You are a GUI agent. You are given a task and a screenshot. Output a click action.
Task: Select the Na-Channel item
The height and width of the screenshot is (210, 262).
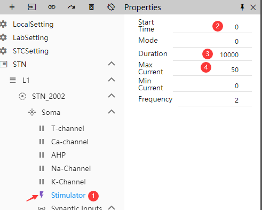coord(71,168)
